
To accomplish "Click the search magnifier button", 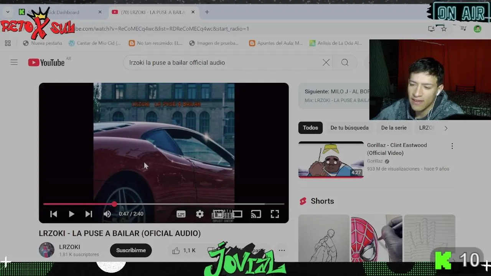I will 345,62.
